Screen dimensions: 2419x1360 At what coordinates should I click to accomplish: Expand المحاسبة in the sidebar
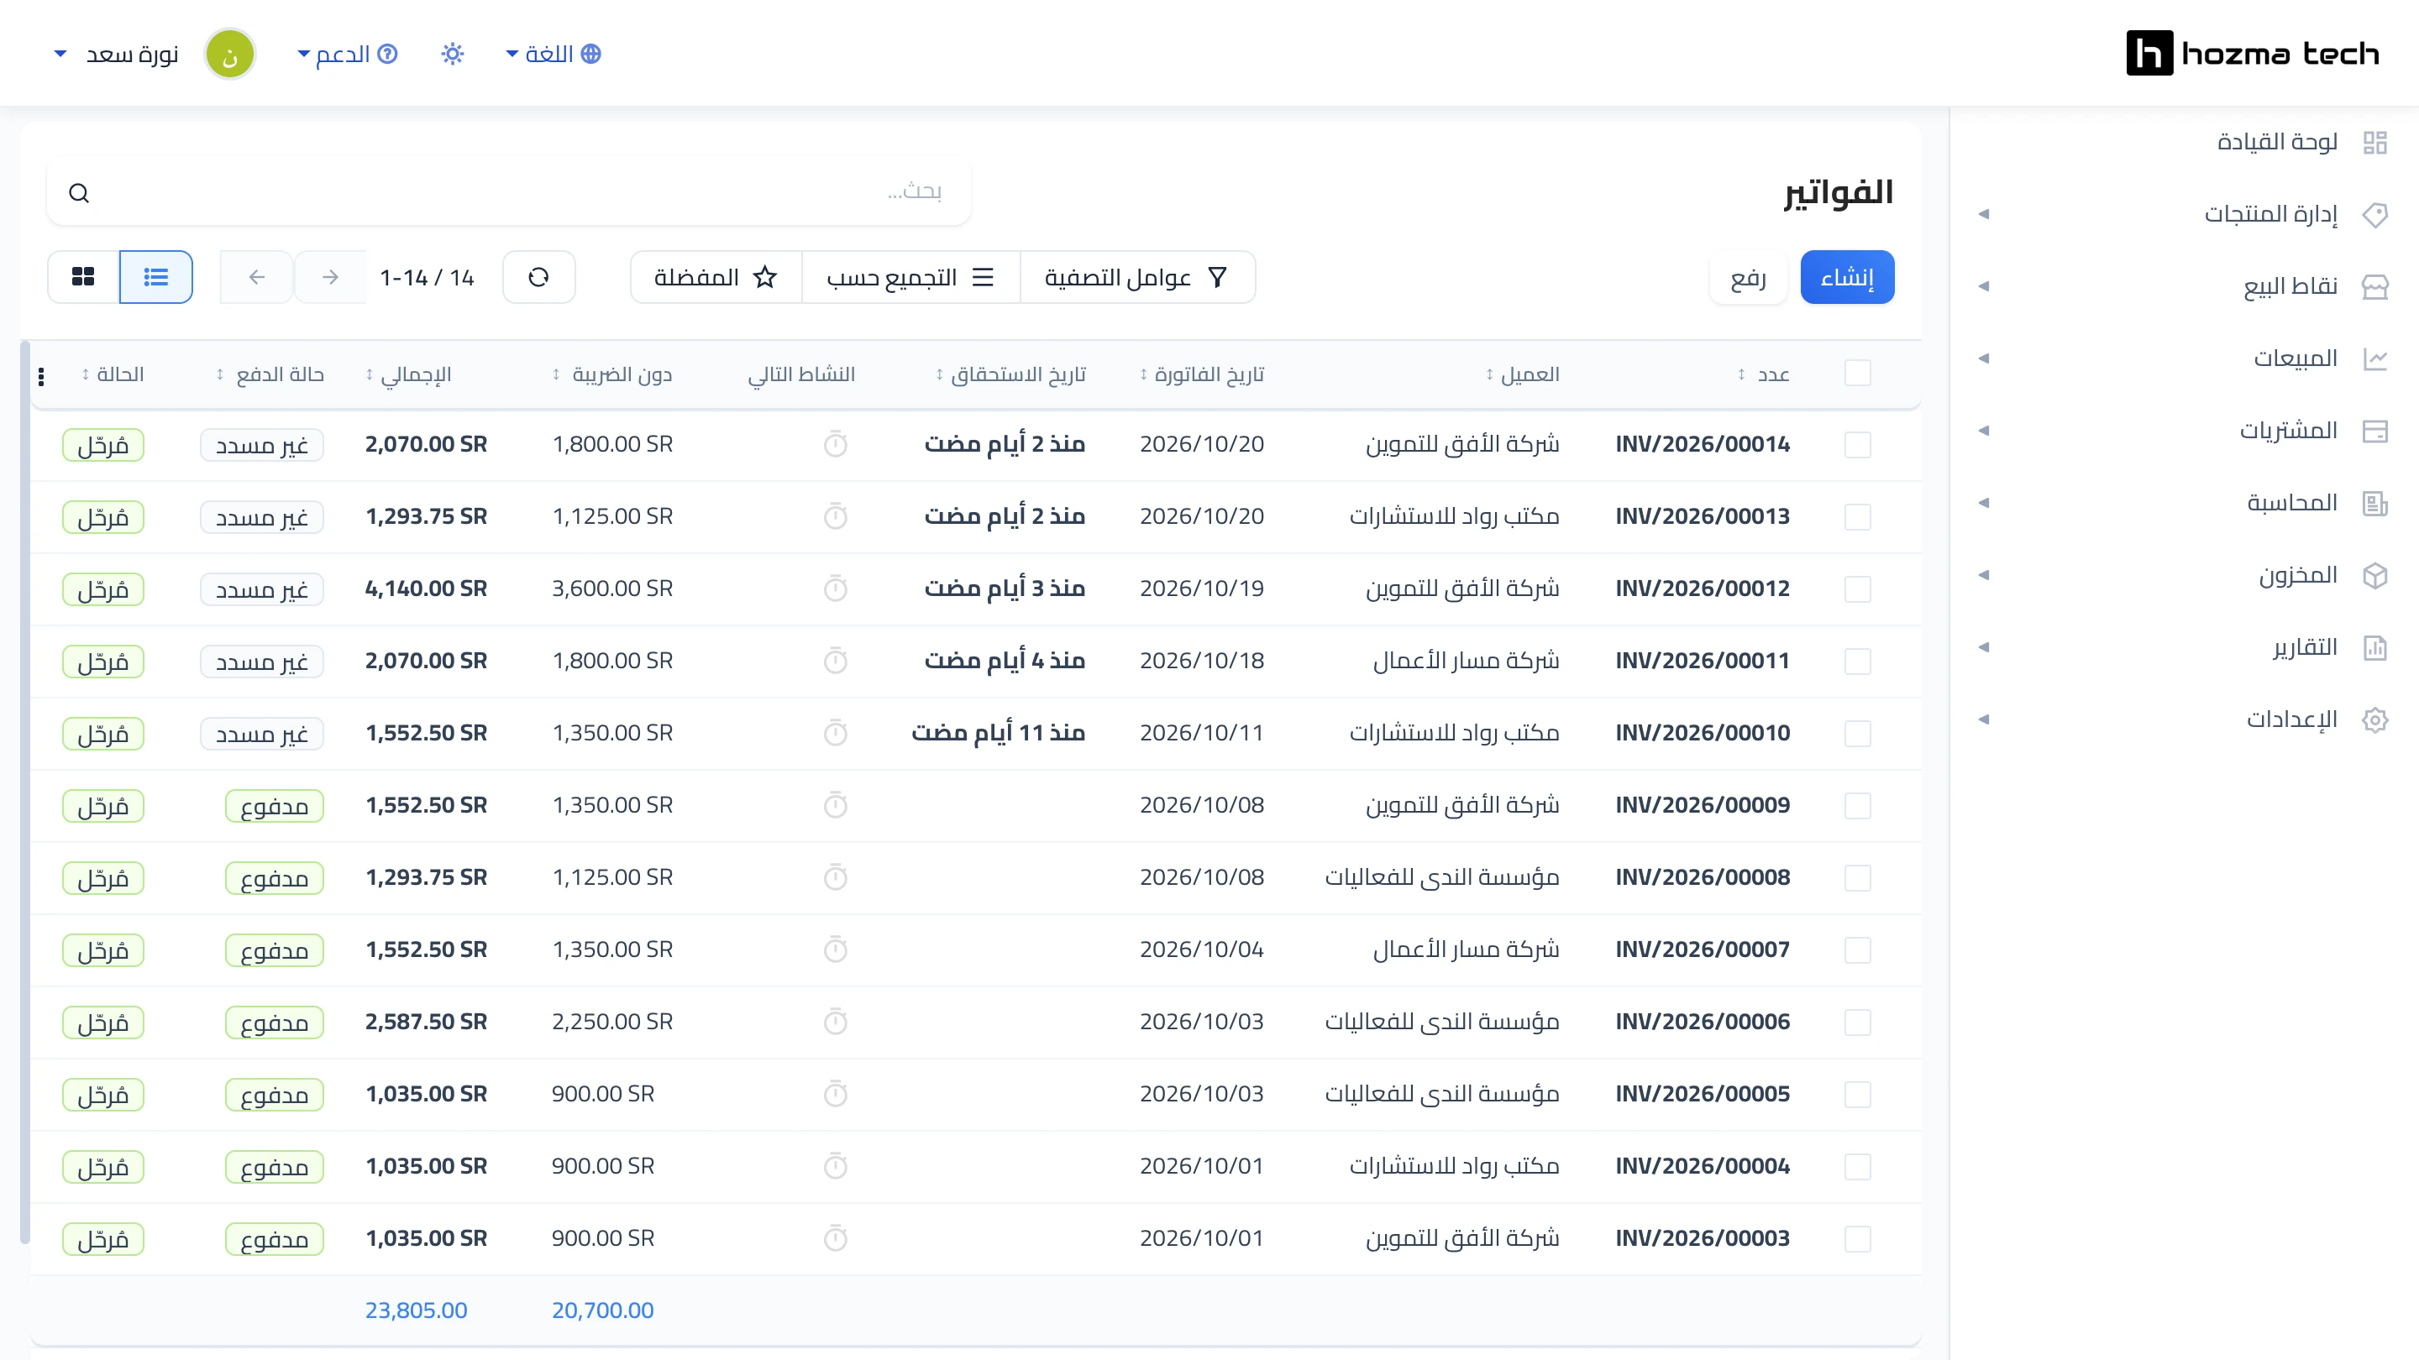(2184, 503)
